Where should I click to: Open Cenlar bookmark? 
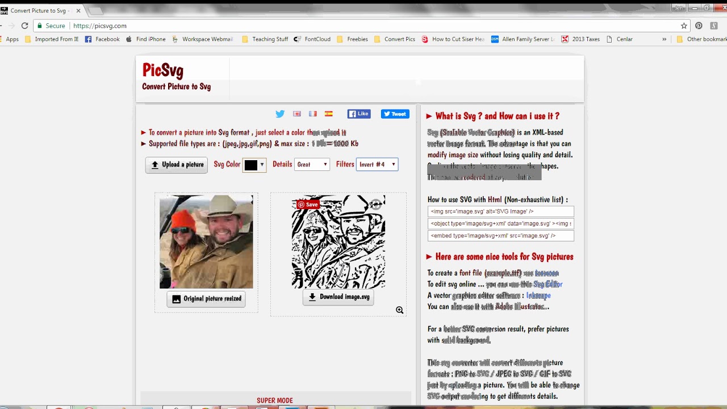[x=619, y=39]
